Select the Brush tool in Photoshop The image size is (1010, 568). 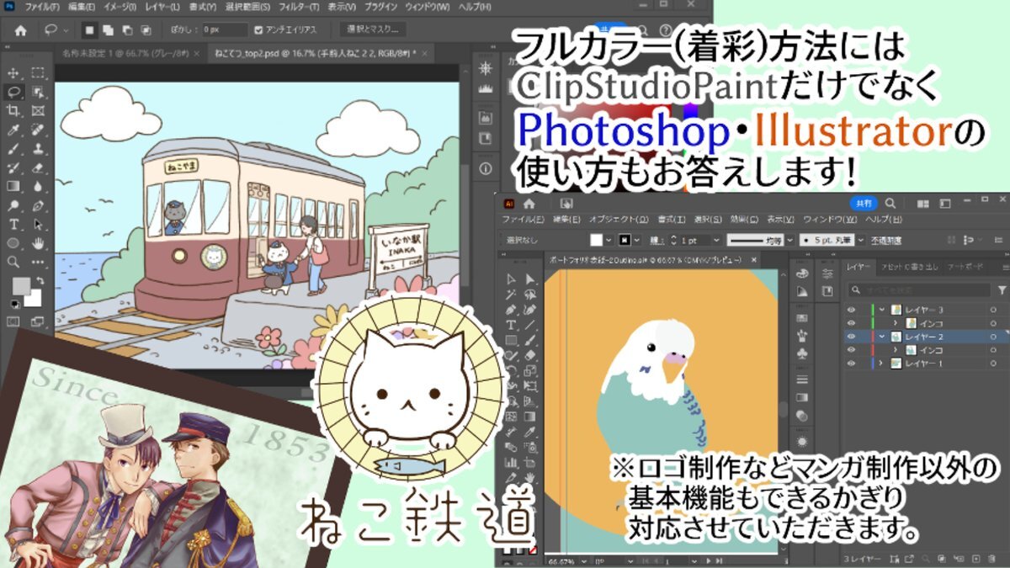[13, 149]
